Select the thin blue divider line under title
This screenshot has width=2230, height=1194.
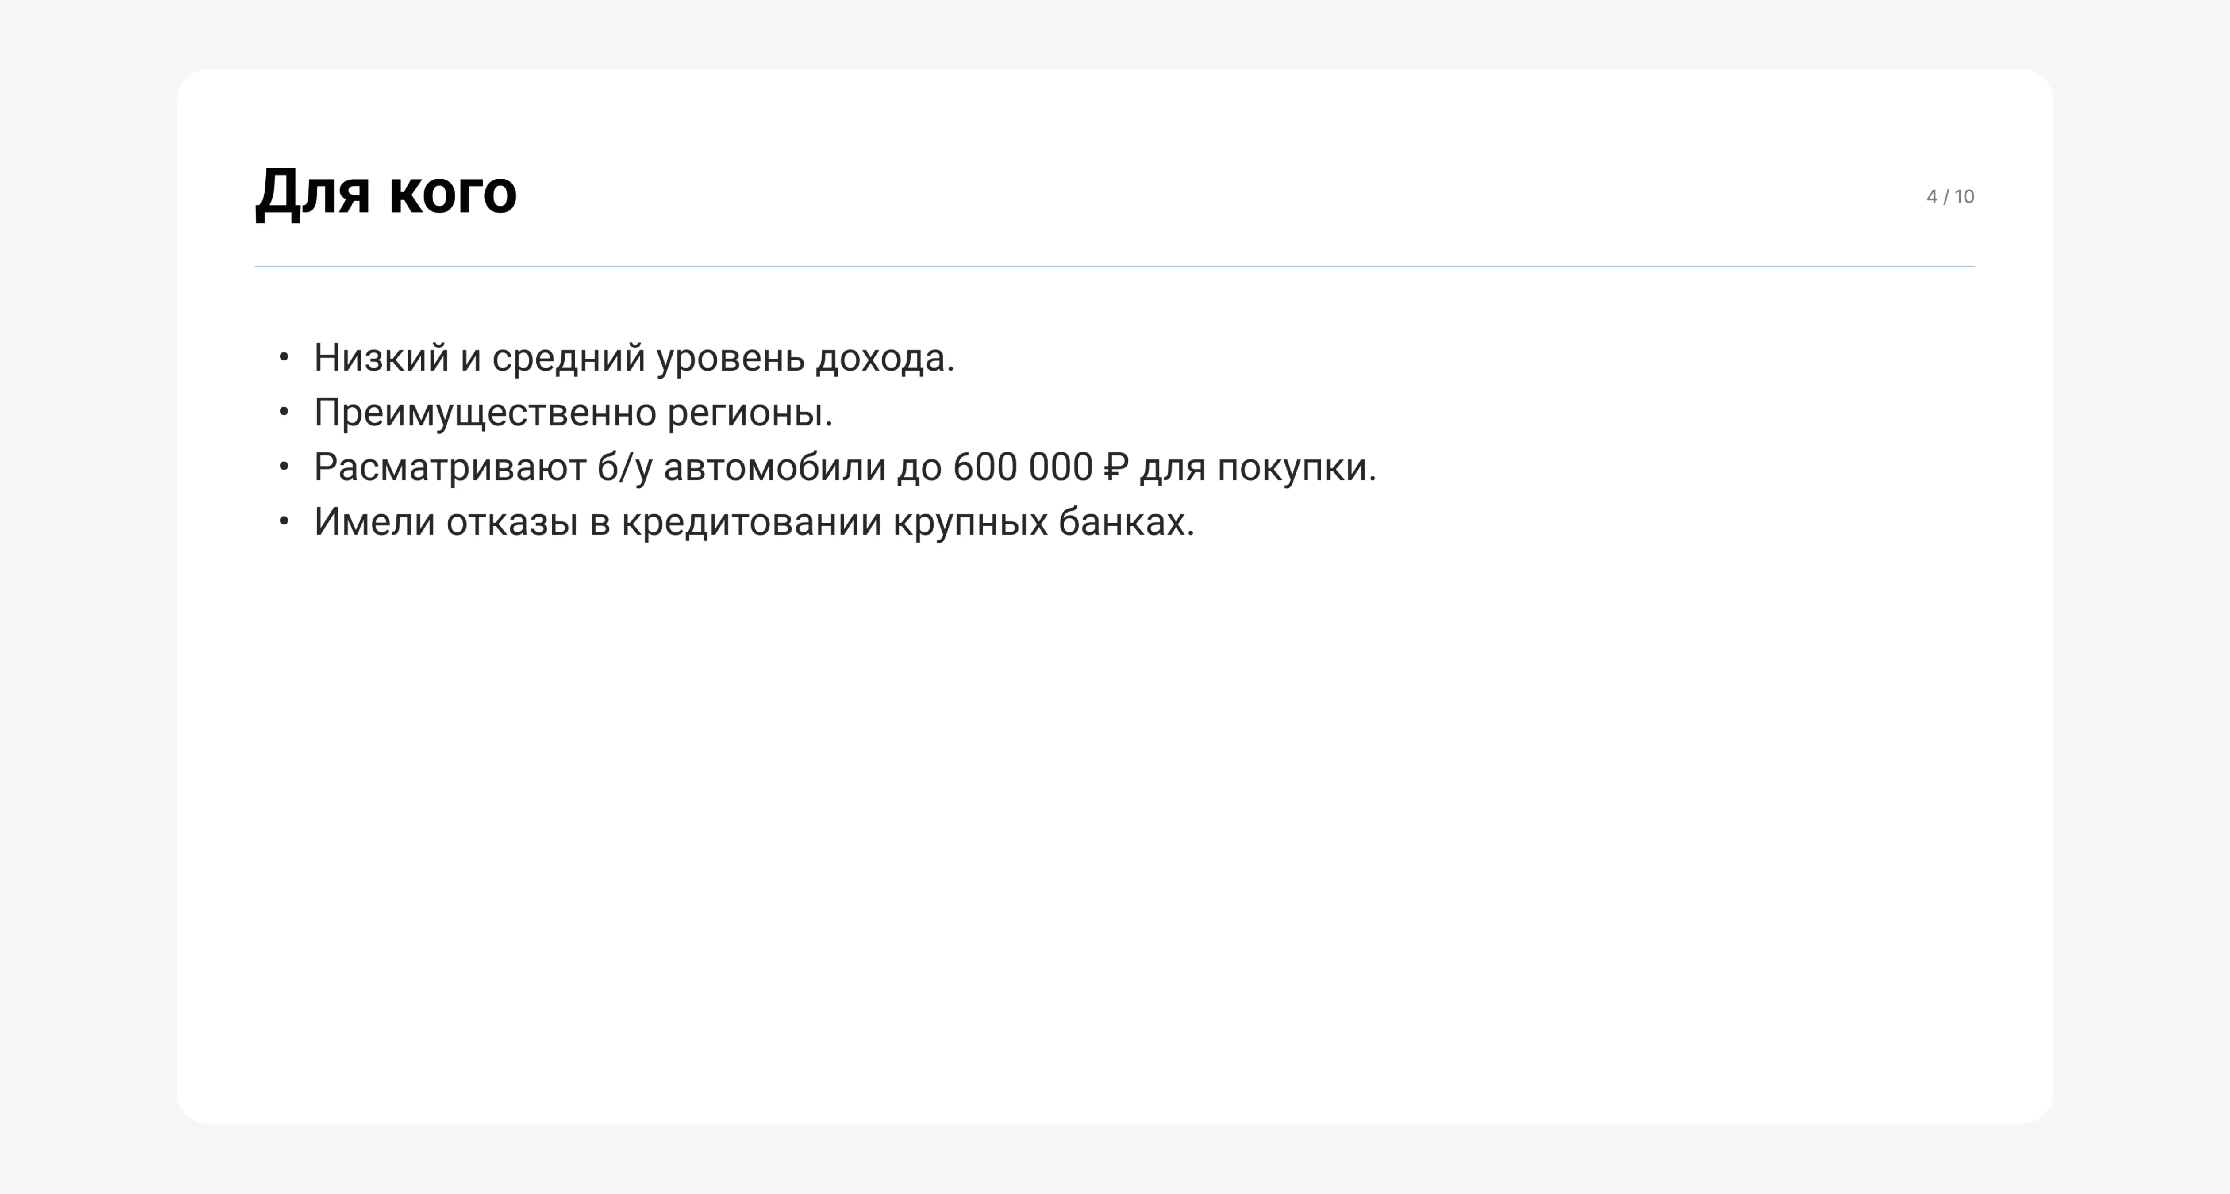[1114, 267]
